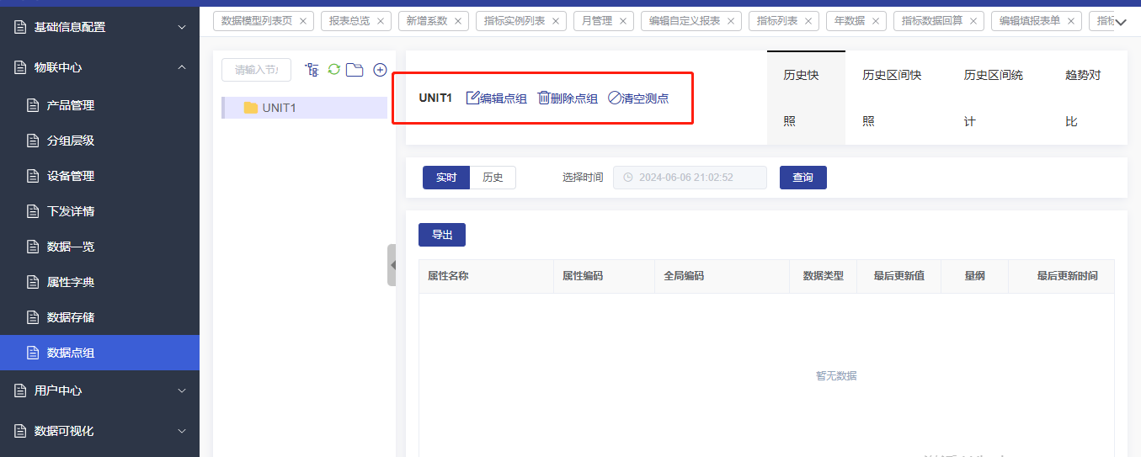Open 设备管理 in the sidebar
The width and height of the screenshot is (1141, 457).
[71, 176]
